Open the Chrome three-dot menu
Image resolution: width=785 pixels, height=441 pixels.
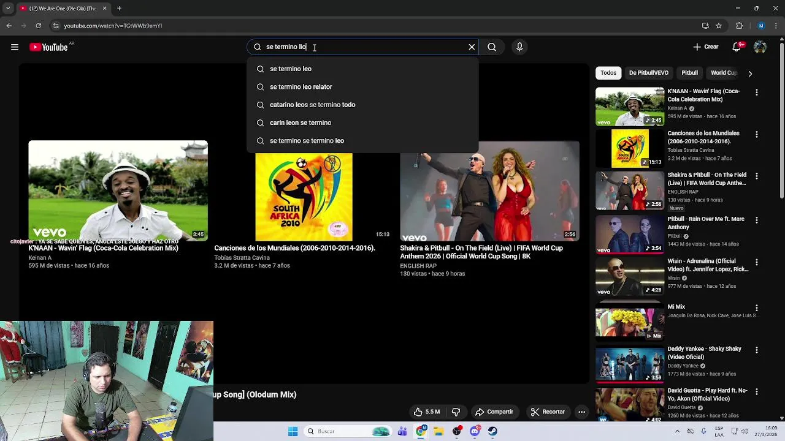click(776, 26)
